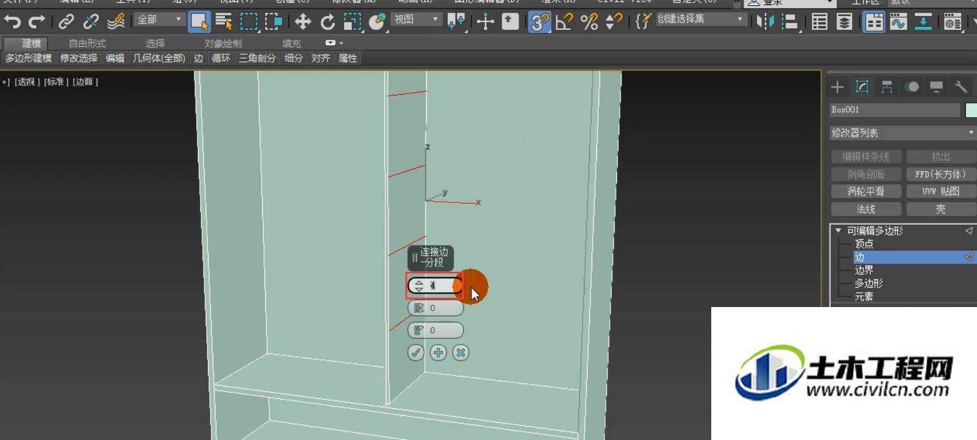Click the Box001 object name field
Viewport: 977px width, 440px height.
[x=895, y=110]
